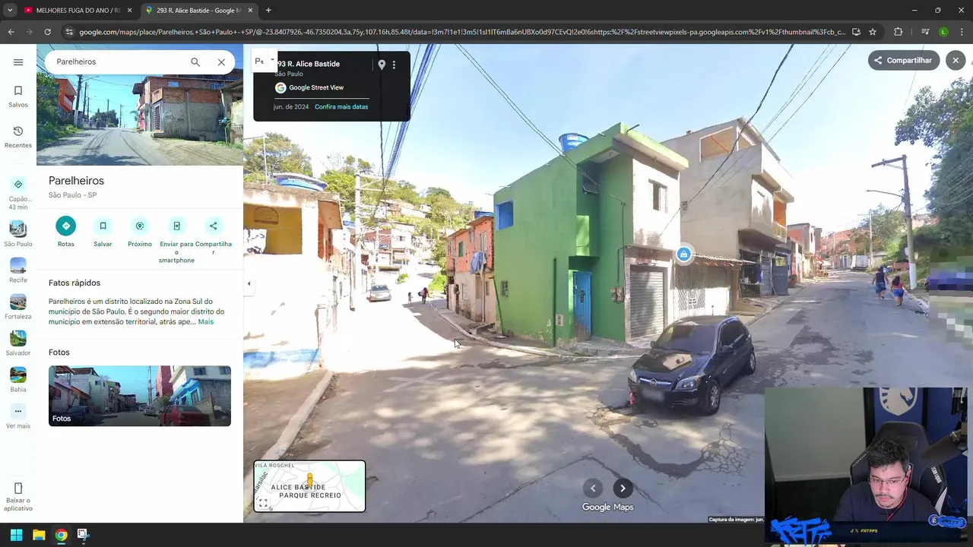Image resolution: width=973 pixels, height=547 pixels.
Task: Click the browser back arrow
Action: [11, 32]
